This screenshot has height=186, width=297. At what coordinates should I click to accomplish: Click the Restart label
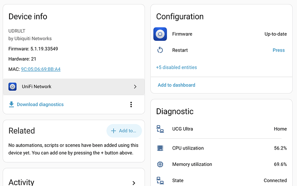[x=180, y=50]
